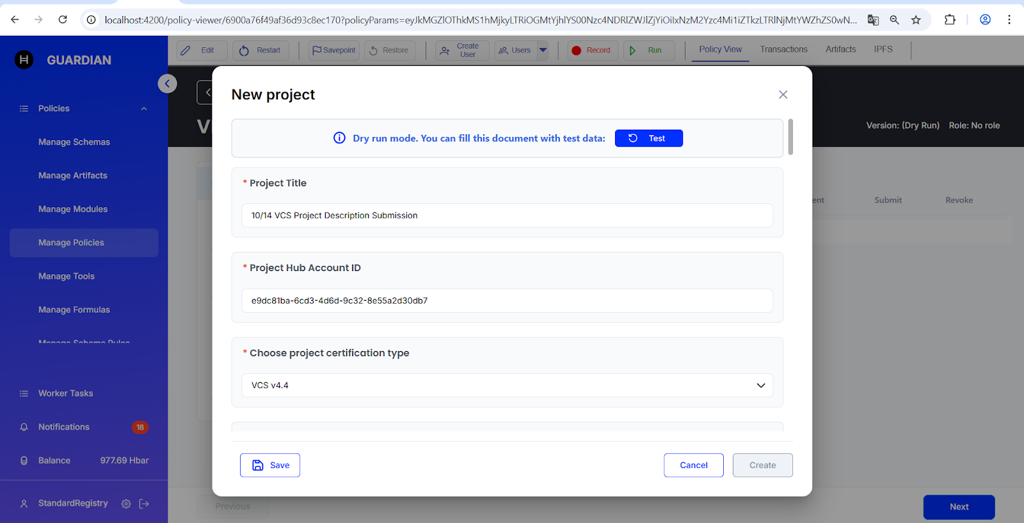Click the logout icon in sidebar footer
This screenshot has height=523, width=1024.
click(144, 504)
